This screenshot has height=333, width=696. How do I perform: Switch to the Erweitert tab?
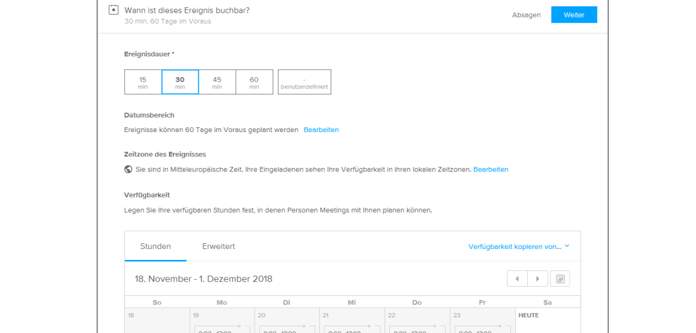(219, 246)
